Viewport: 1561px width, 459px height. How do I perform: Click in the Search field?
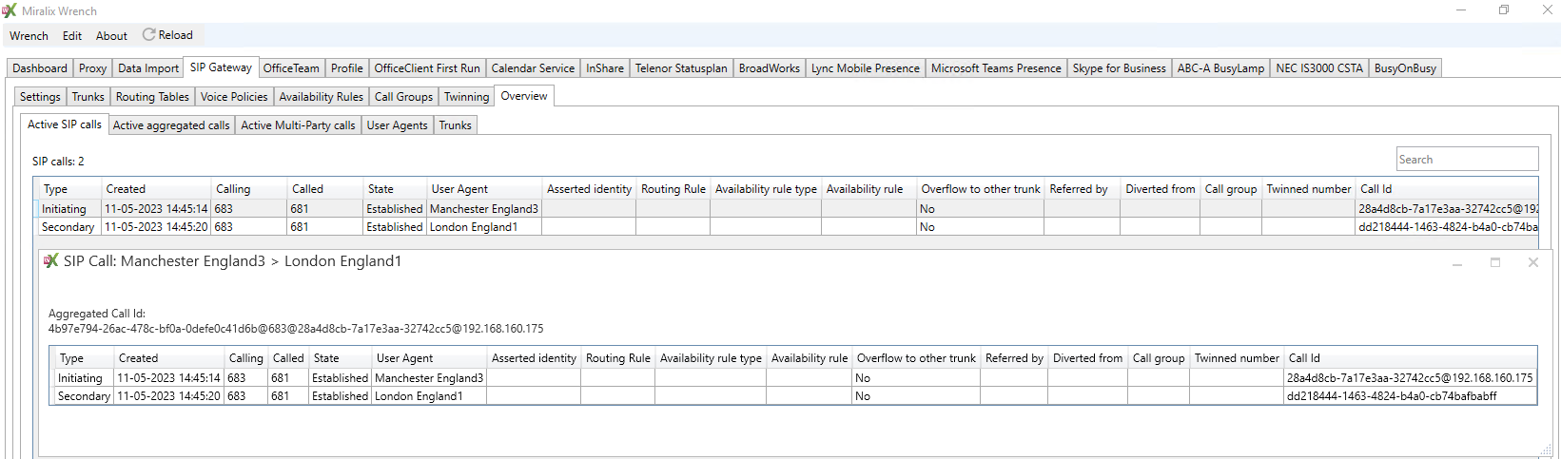(x=1467, y=160)
